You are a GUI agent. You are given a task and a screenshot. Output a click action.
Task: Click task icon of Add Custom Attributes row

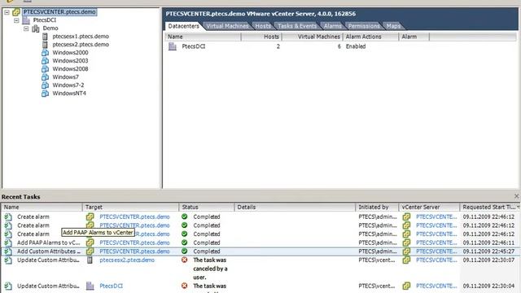pyautogui.click(x=8, y=251)
